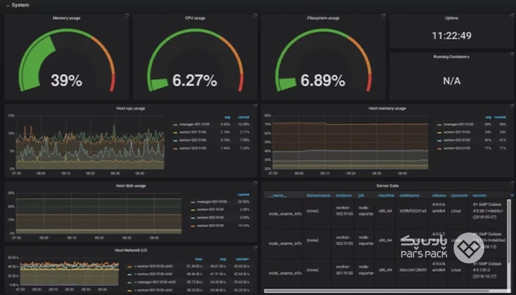Open color picker for worker-002 line in Host disk usage legend

pyautogui.click(x=193, y=218)
